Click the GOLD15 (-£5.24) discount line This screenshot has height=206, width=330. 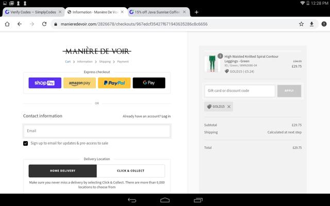tap(239, 72)
